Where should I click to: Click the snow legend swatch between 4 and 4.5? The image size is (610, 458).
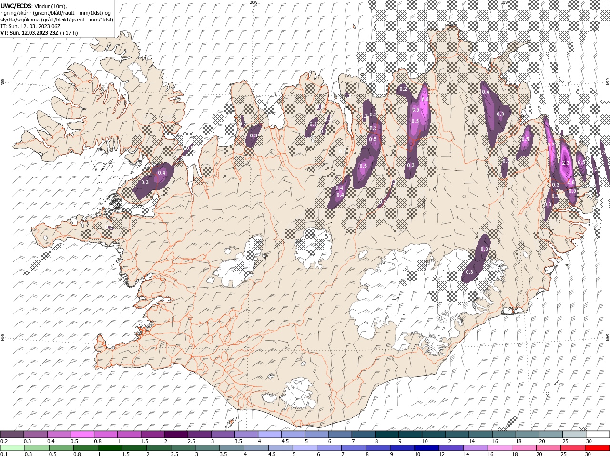(x=270, y=434)
